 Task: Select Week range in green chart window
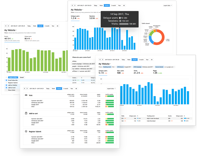coord(35,26)
